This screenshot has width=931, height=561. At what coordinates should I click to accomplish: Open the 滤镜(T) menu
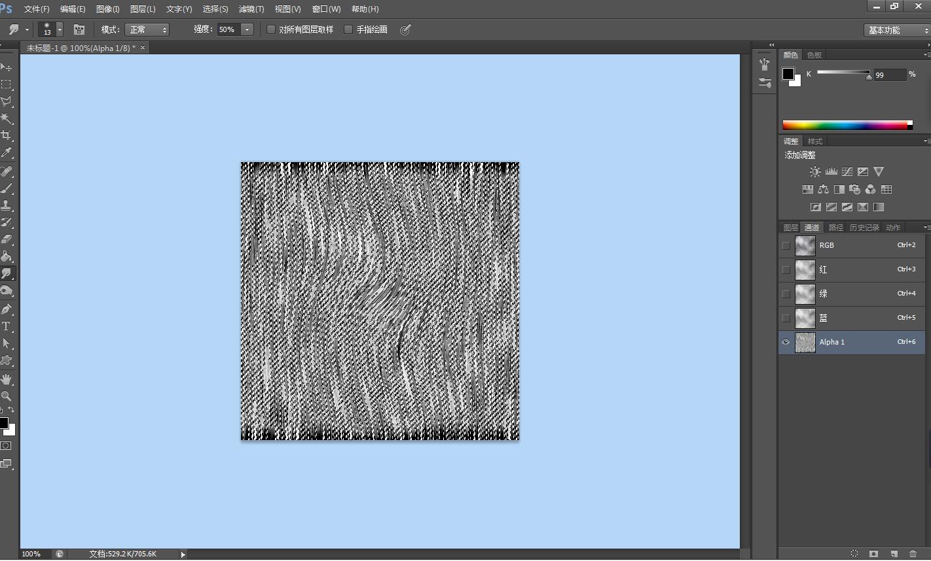coord(251,9)
